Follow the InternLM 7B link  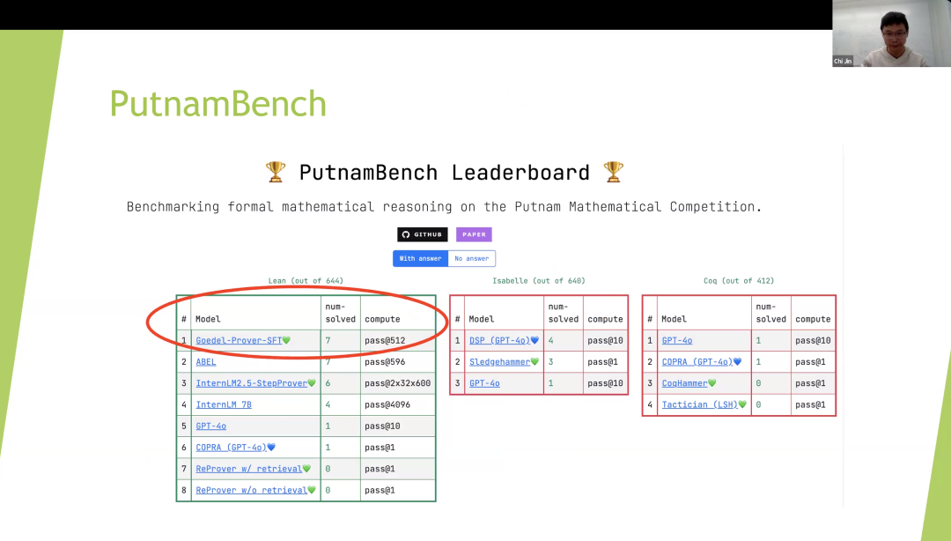tap(223, 404)
